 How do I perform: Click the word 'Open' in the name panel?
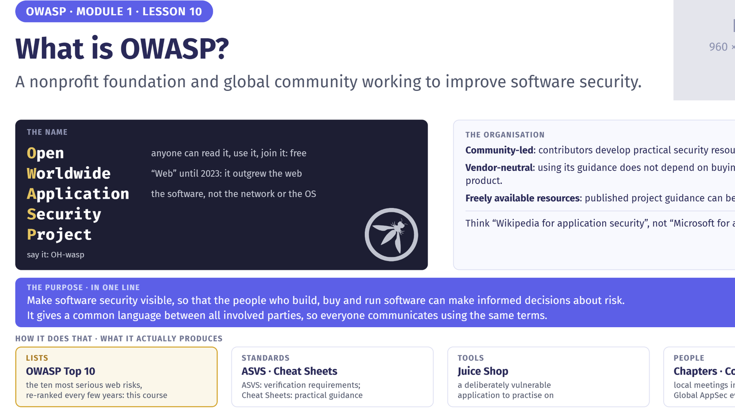point(45,153)
